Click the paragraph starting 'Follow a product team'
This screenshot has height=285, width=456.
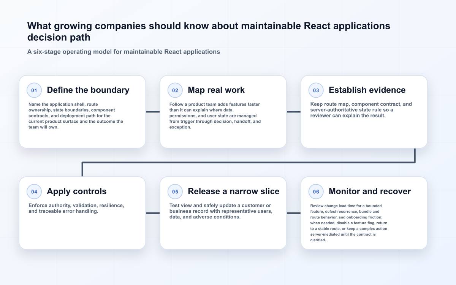click(215, 116)
